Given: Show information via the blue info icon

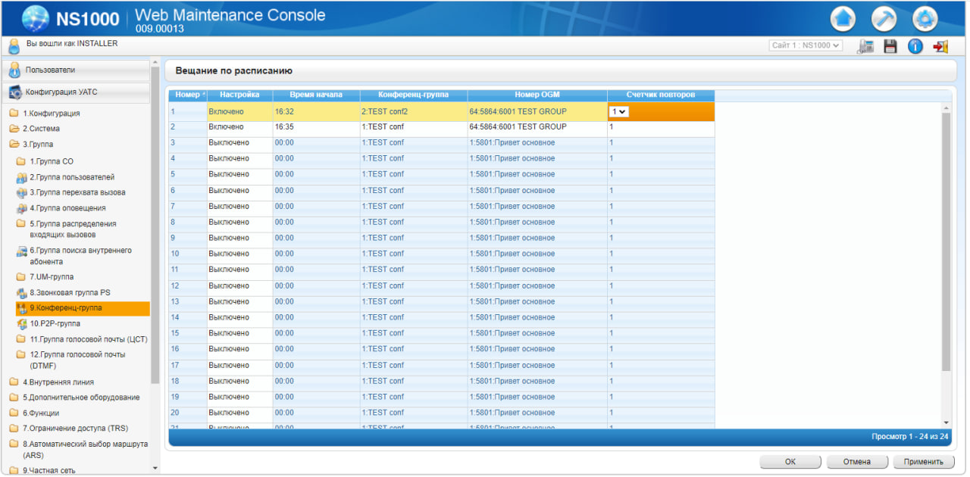Looking at the screenshot, I should 915,46.
